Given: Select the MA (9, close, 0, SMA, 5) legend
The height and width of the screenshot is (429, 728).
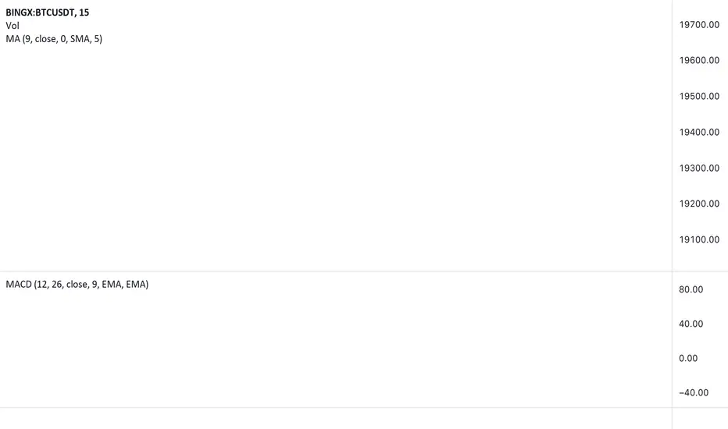Looking at the screenshot, I should point(54,39).
